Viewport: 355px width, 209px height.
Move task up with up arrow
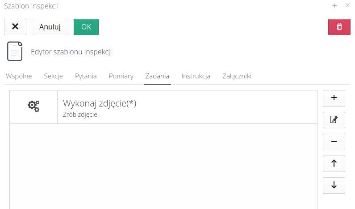[334, 164]
